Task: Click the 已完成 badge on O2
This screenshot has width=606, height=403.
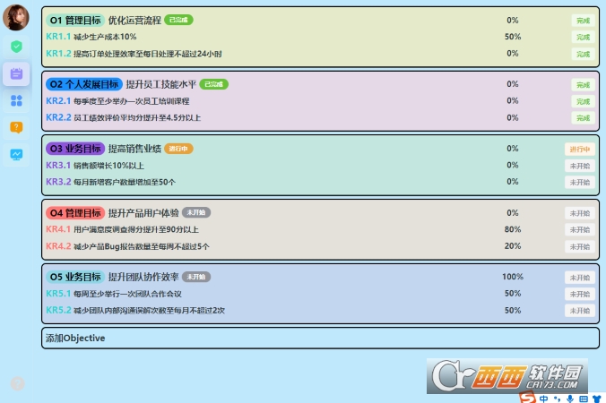Action: 213,84
